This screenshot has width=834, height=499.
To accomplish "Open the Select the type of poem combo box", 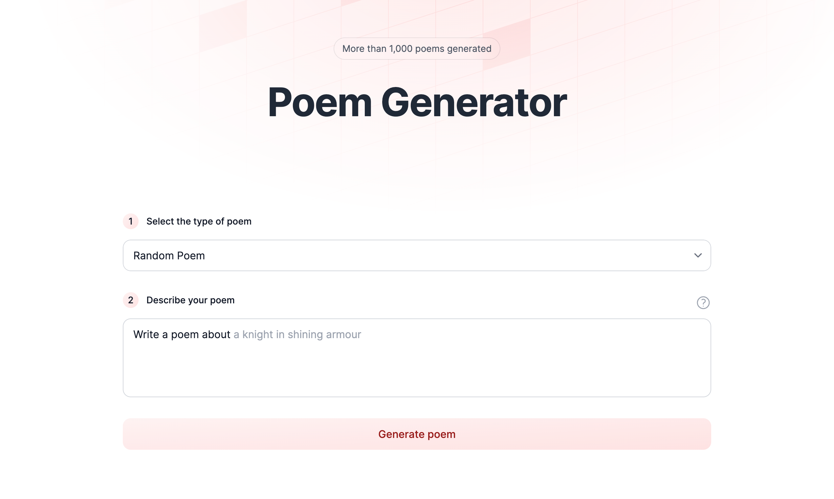I will pos(417,255).
